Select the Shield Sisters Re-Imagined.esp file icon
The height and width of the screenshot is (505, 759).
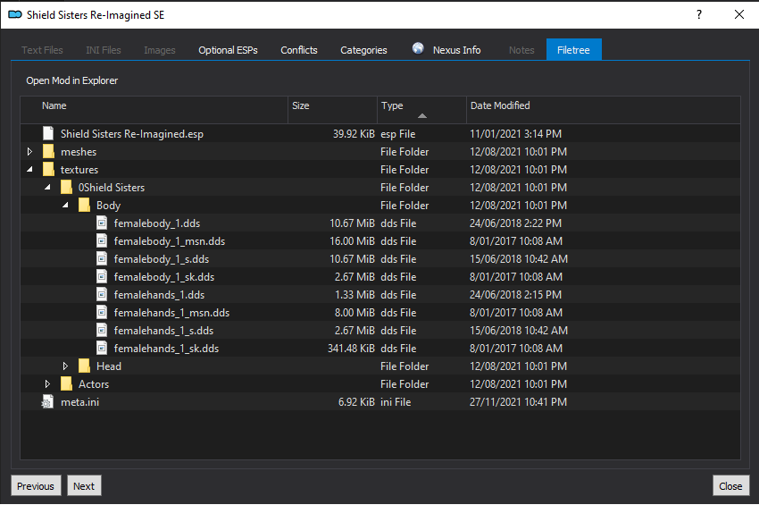(48, 134)
